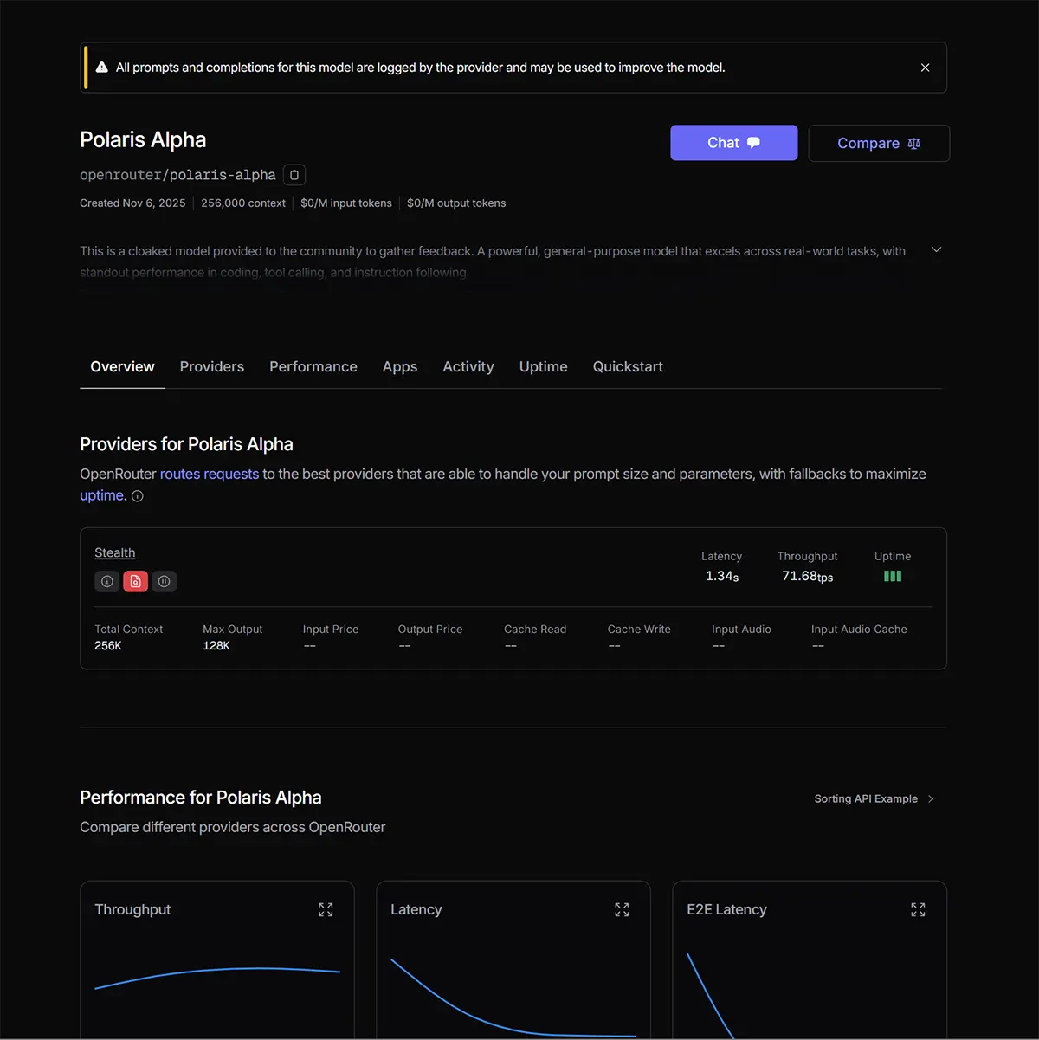Image resolution: width=1039 pixels, height=1040 pixels.
Task: Click the red data logging policy icon
Action: pyautogui.click(x=135, y=582)
